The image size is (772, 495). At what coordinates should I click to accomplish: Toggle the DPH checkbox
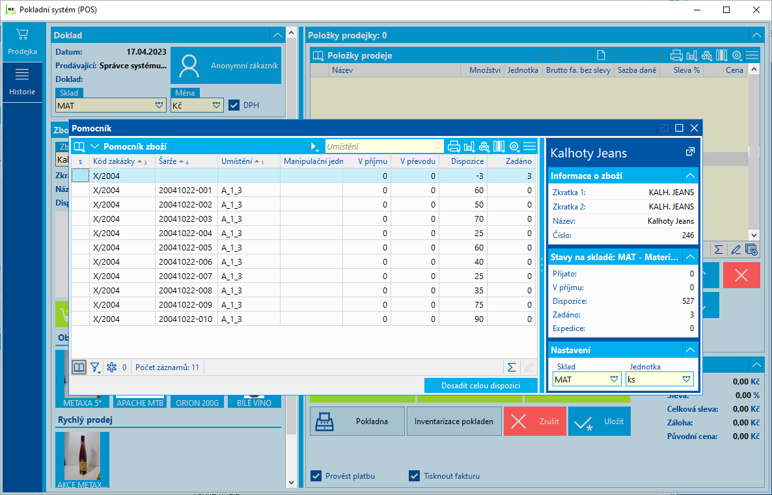click(x=234, y=105)
